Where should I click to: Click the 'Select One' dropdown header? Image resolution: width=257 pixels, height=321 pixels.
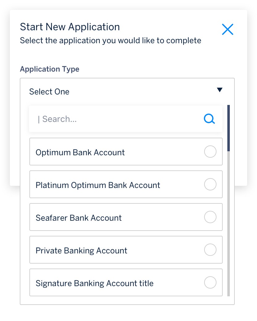click(x=49, y=92)
